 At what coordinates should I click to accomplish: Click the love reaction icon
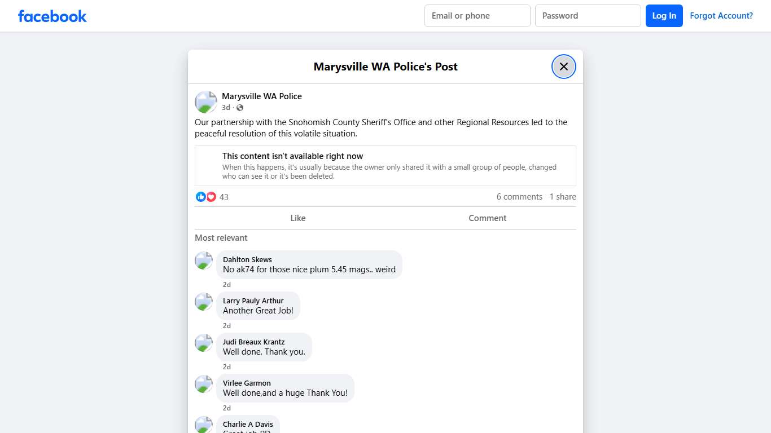coord(211,196)
